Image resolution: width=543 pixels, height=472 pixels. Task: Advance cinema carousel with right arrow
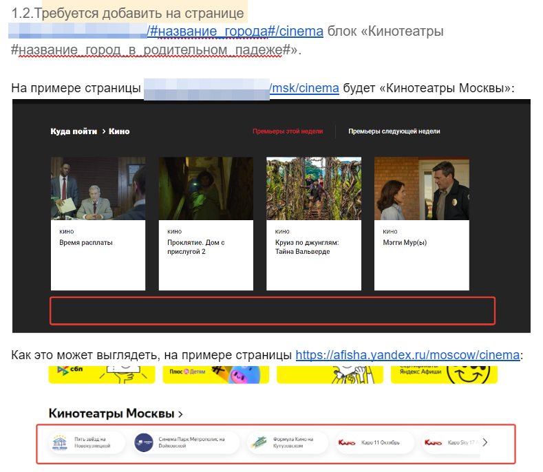click(485, 442)
